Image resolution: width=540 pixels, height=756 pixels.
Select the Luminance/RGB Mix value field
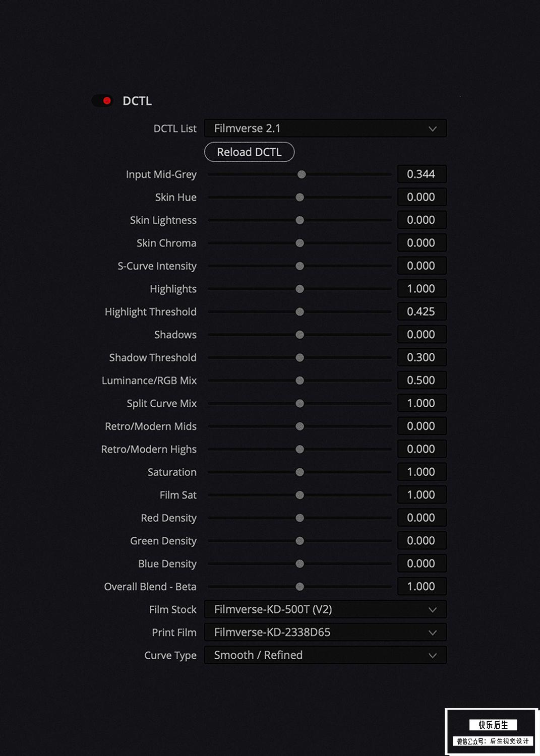(422, 381)
